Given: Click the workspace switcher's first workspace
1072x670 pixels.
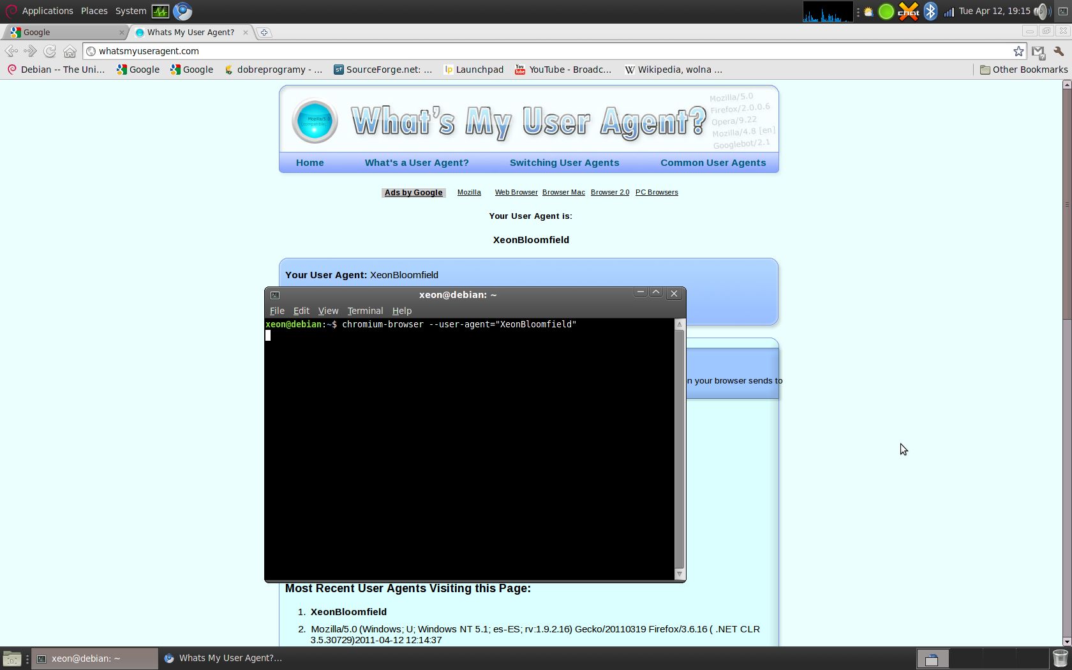Looking at the screenshot, I should 932,659.
